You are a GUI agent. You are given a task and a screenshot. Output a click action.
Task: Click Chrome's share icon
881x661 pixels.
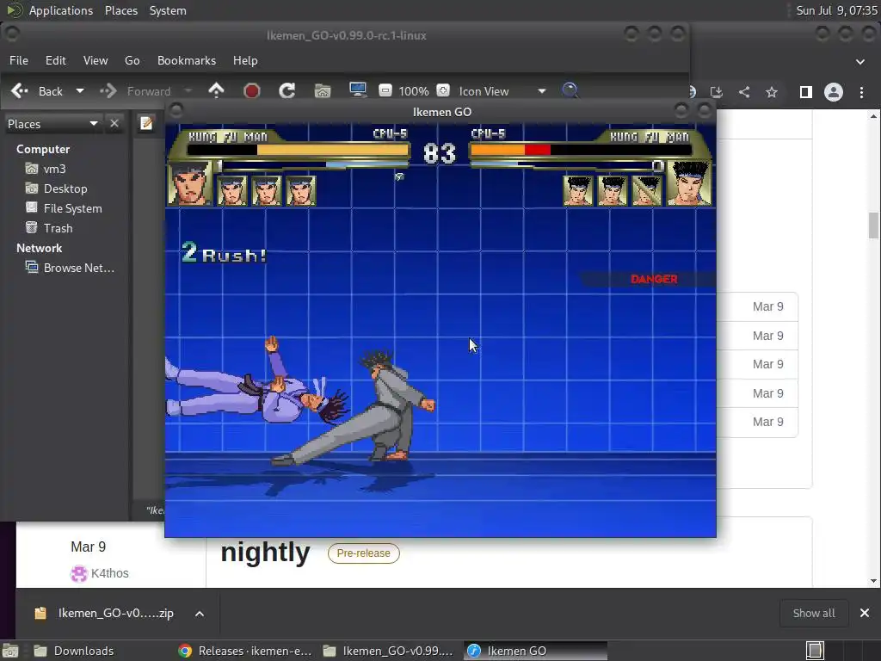click(744, 91)
